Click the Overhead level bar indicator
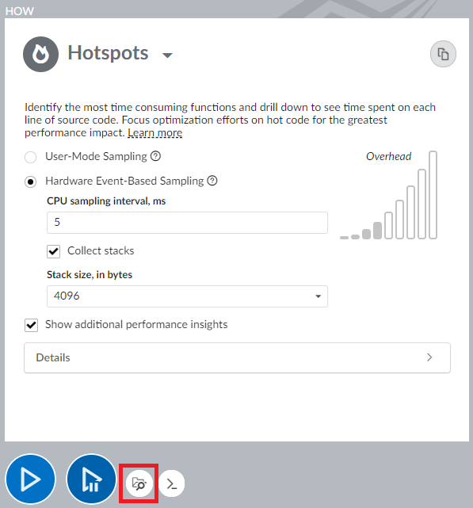473x508 pixels. [388, 196]
